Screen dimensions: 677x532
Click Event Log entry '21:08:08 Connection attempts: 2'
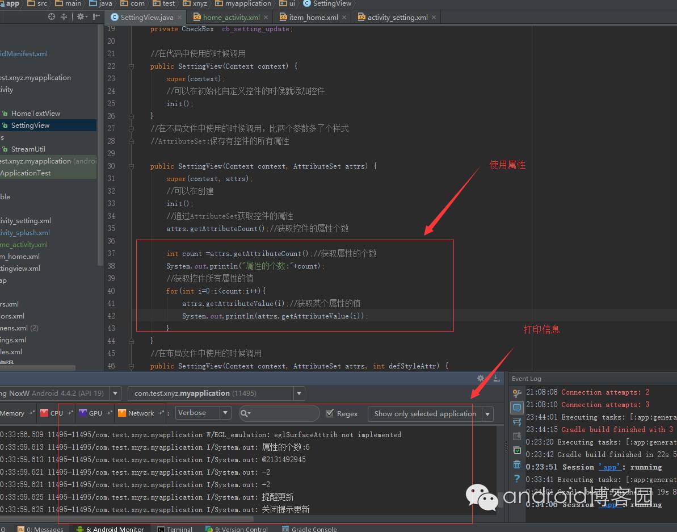(x=588, y=392)
